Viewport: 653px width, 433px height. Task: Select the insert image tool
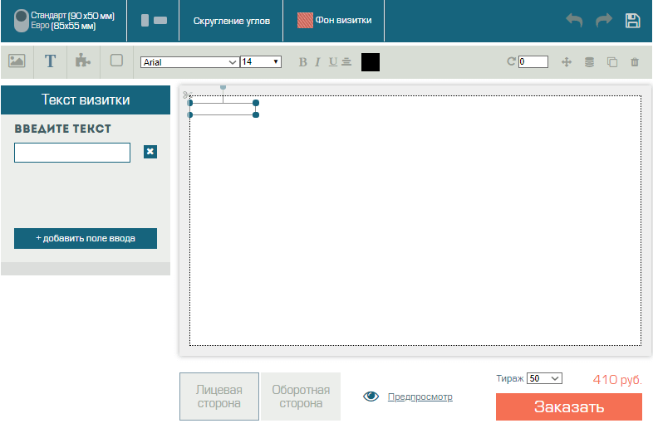(17, 61)
